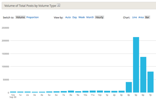Change chart type to Line
The image size is (156, 101).
[x=134, y=17]
